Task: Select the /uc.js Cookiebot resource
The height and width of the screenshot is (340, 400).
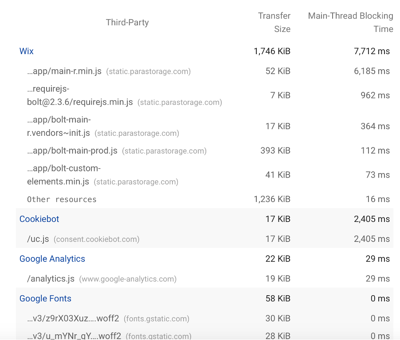Action: 83,239
